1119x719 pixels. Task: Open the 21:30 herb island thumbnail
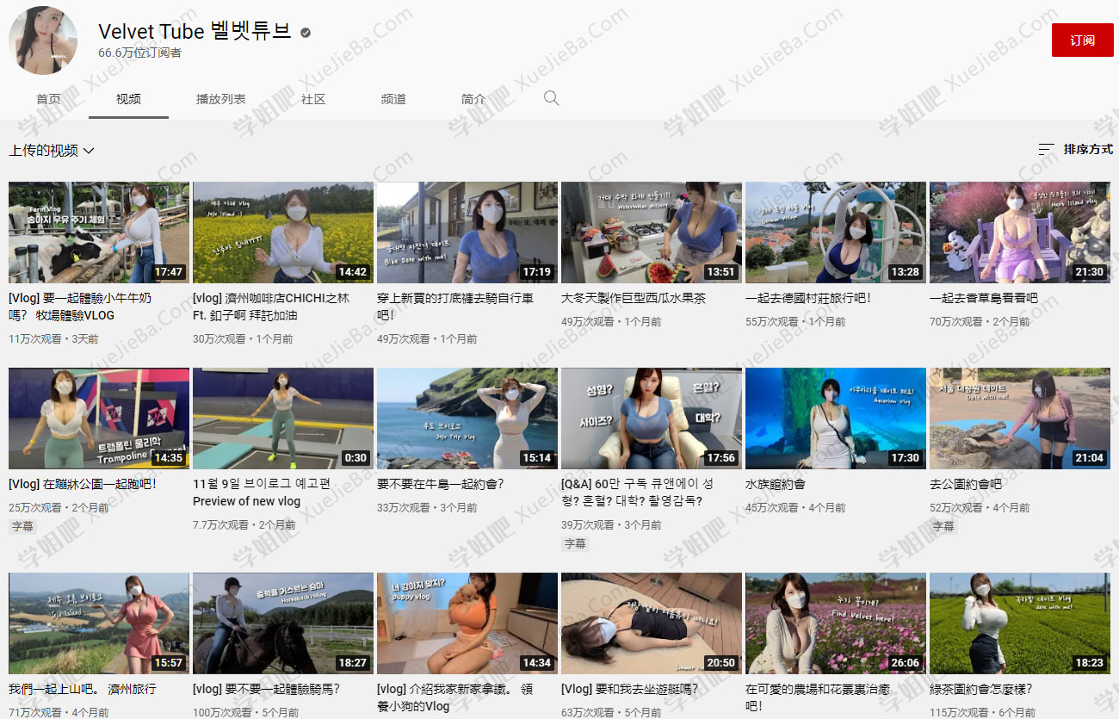point(1020,232)
